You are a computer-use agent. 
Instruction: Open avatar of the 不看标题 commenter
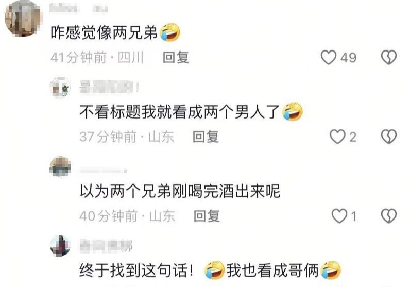pos(60,88)
